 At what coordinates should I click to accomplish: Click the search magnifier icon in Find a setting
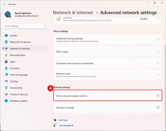[x=45, y=26]
